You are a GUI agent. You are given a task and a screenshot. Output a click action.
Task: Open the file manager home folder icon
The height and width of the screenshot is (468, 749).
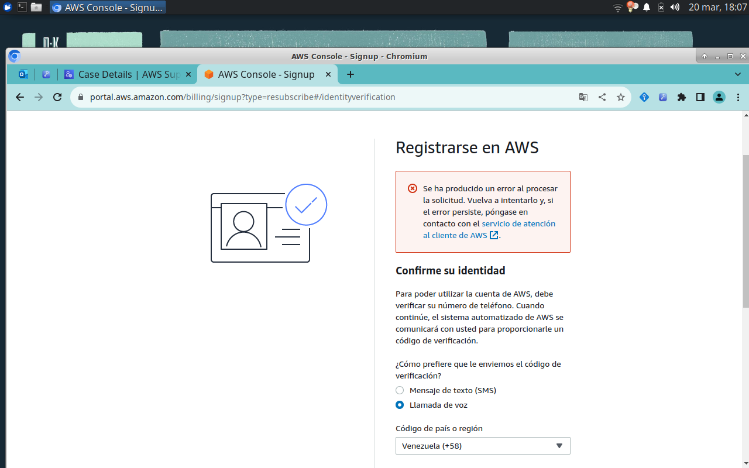[x=36, y=7]
